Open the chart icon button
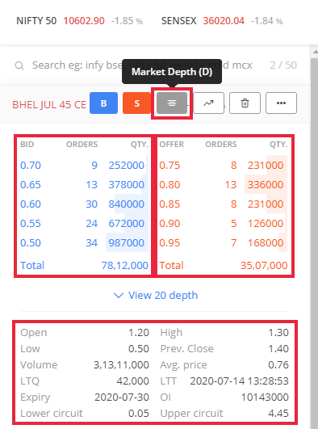Screen dimensions: 318x429 pos(208,103)
